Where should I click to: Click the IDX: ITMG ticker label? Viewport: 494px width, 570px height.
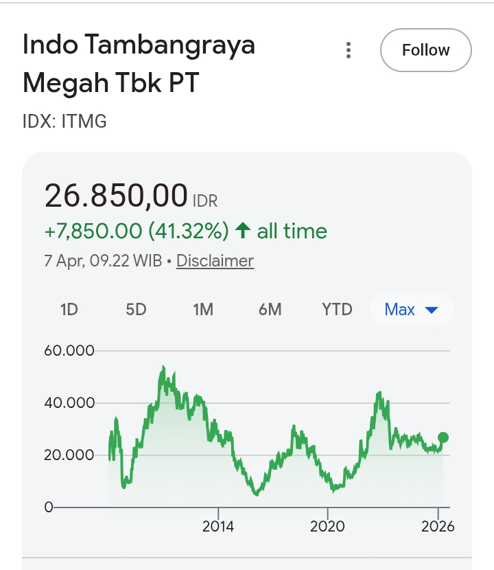[65, 122]
